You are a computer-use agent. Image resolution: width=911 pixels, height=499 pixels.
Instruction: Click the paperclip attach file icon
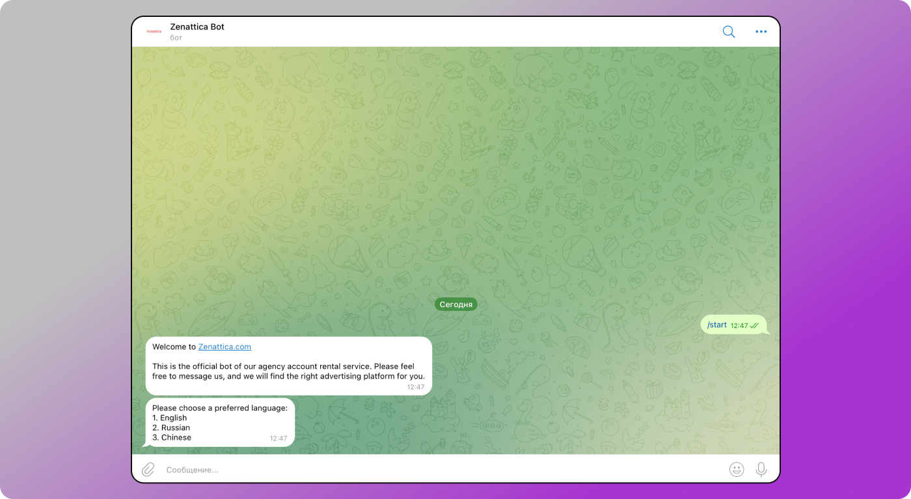(148, 469)
